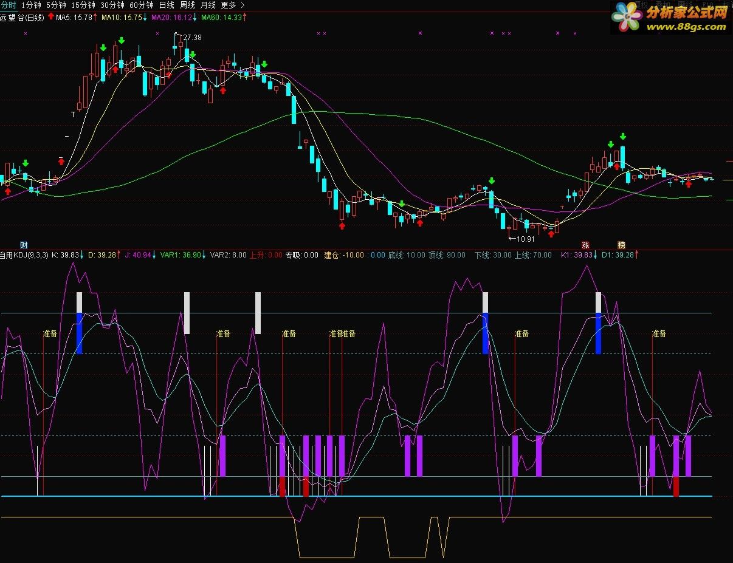Screen dimensions: 733x563
Task: Select the MA60: 14.33 indicator label
Action: click(221, 18)
